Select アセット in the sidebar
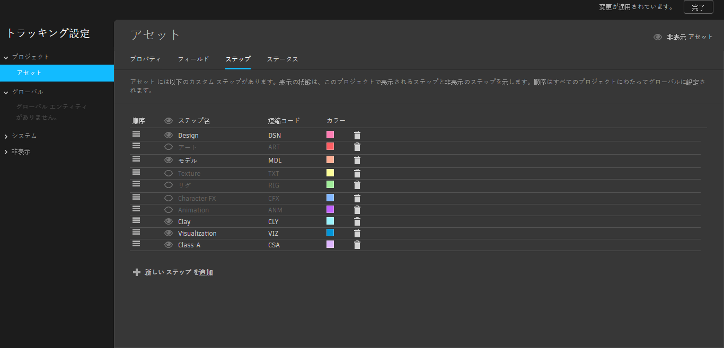The image size is (724, 348). 57,73
